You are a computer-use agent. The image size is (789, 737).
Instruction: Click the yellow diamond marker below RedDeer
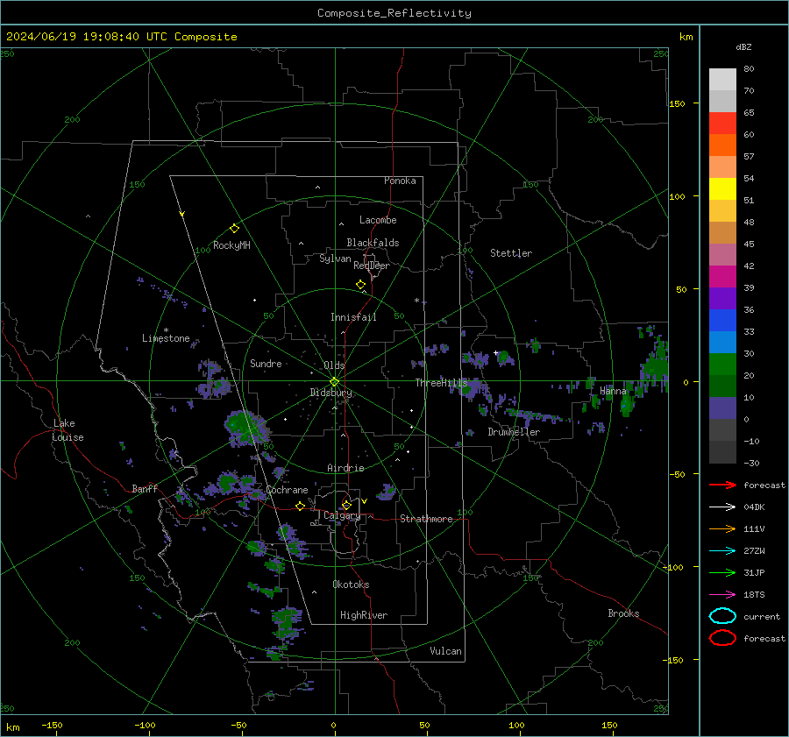[360, 285]
